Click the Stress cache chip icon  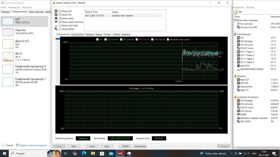click(56, 18)
